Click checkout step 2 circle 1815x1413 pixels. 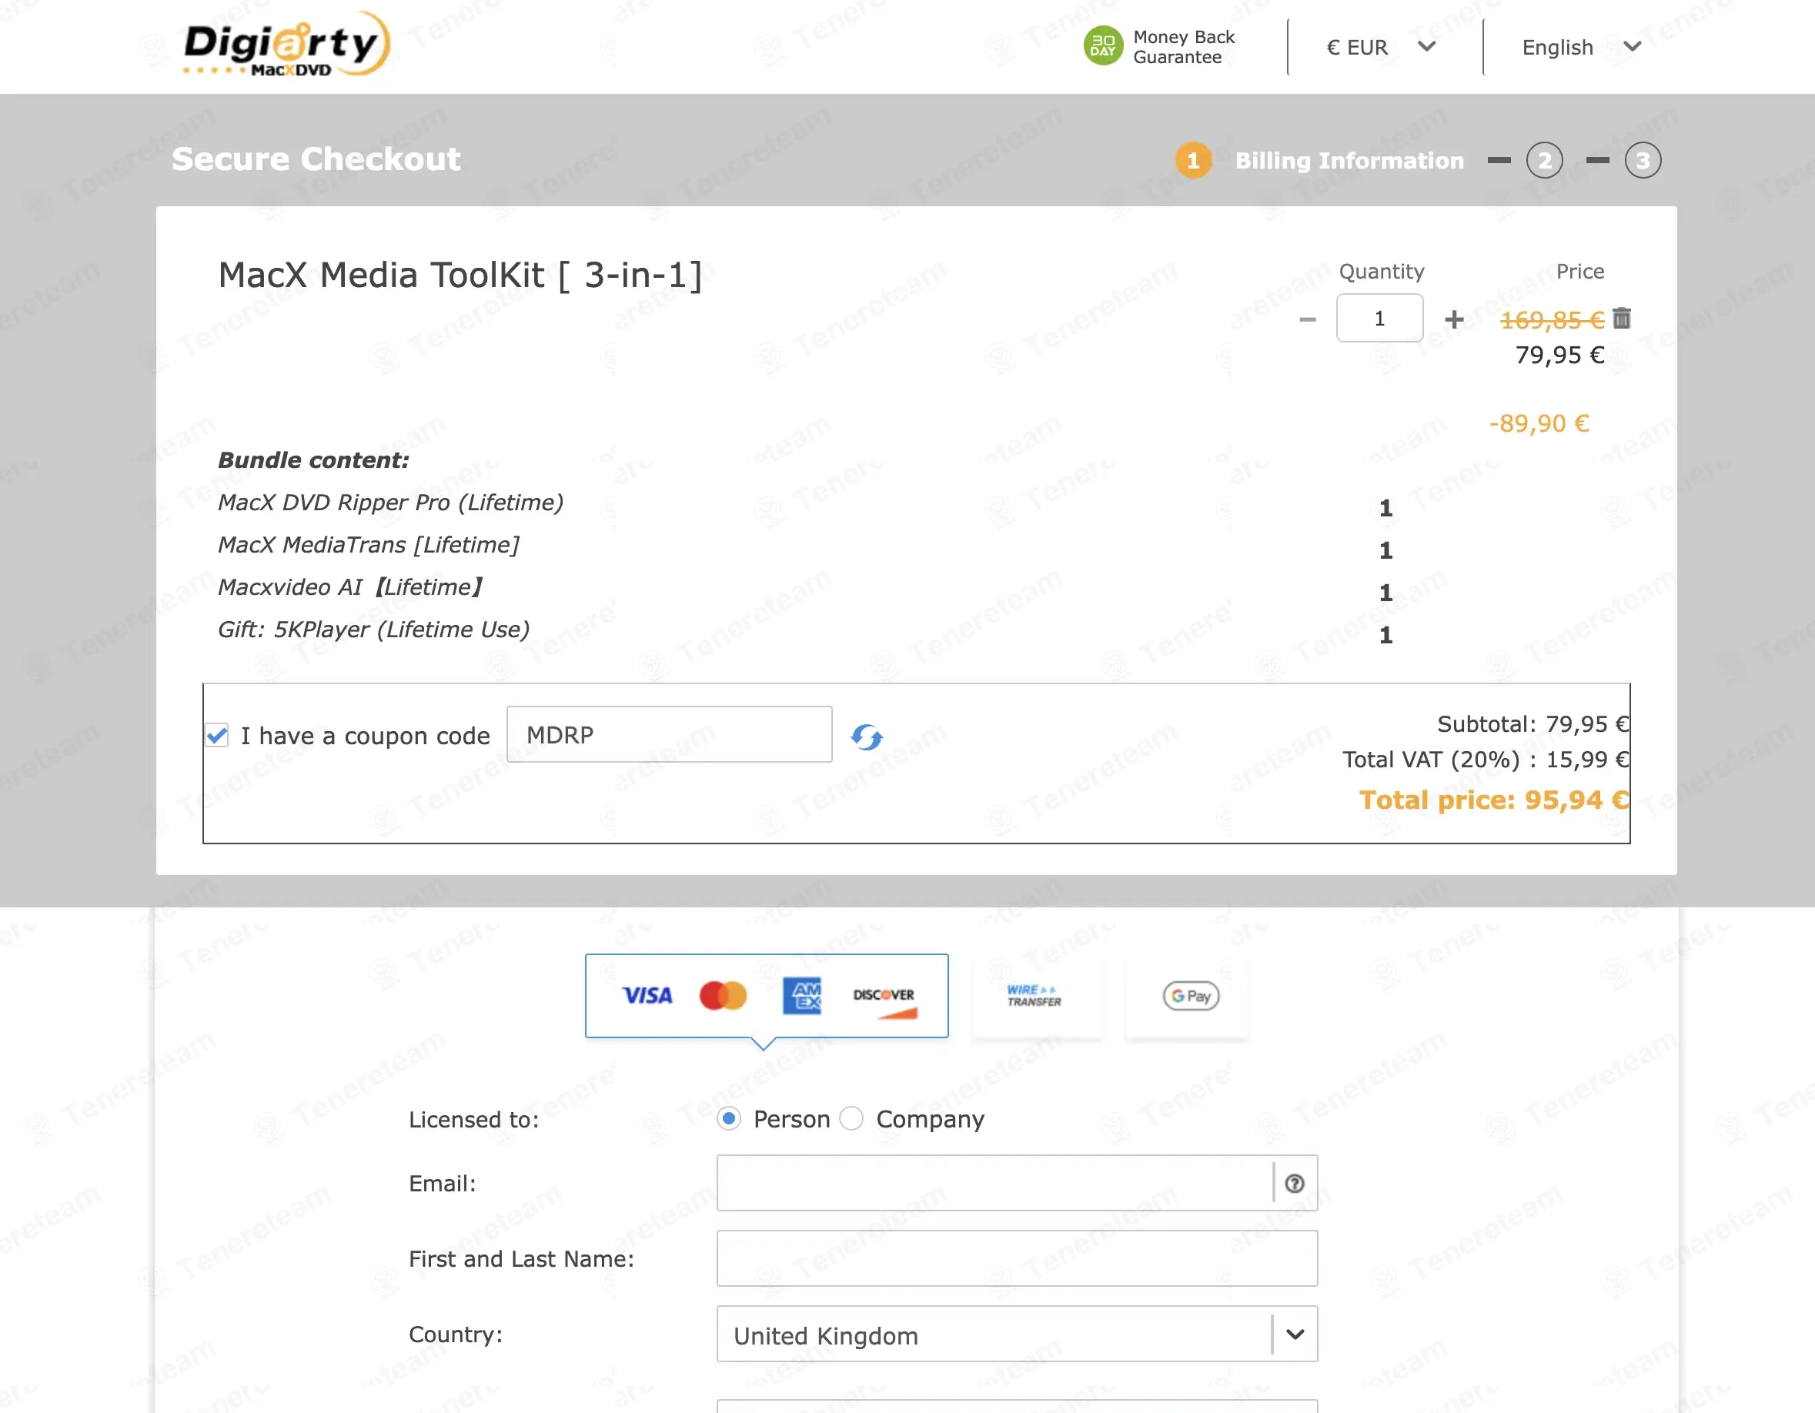[1544, 160]
